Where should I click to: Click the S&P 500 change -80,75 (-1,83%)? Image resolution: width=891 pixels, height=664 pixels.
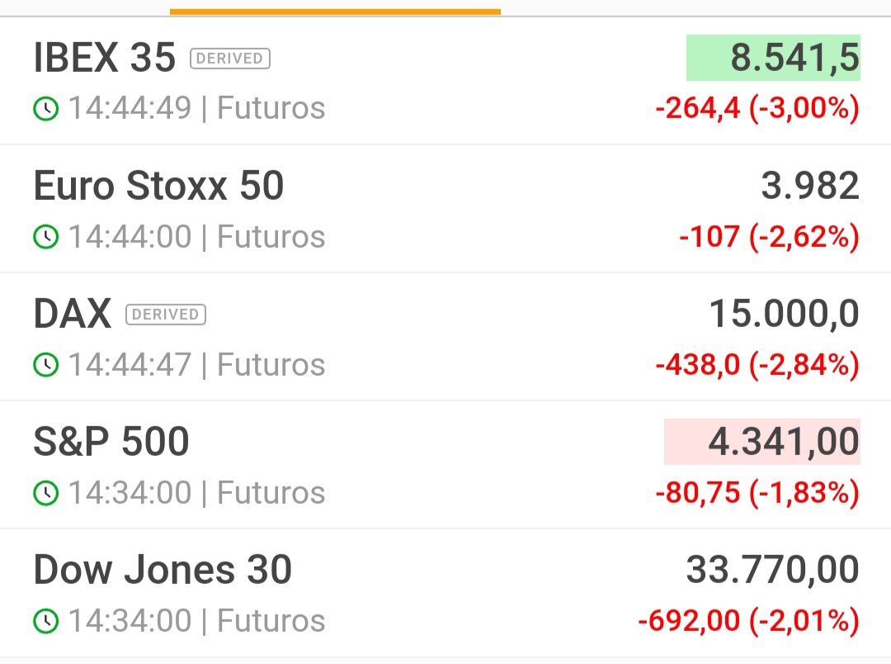point(757,492)
